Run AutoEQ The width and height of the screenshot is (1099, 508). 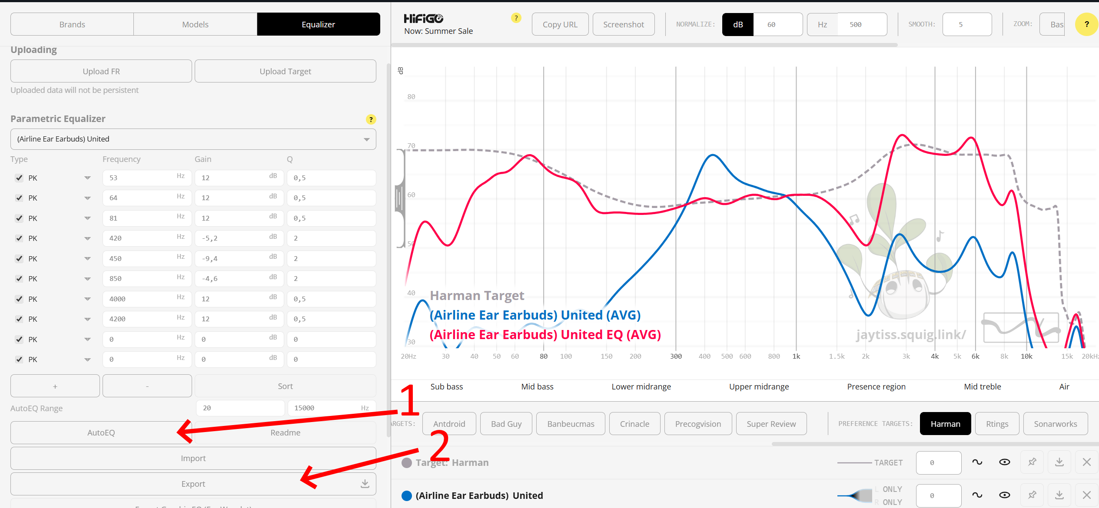[101, 433]
